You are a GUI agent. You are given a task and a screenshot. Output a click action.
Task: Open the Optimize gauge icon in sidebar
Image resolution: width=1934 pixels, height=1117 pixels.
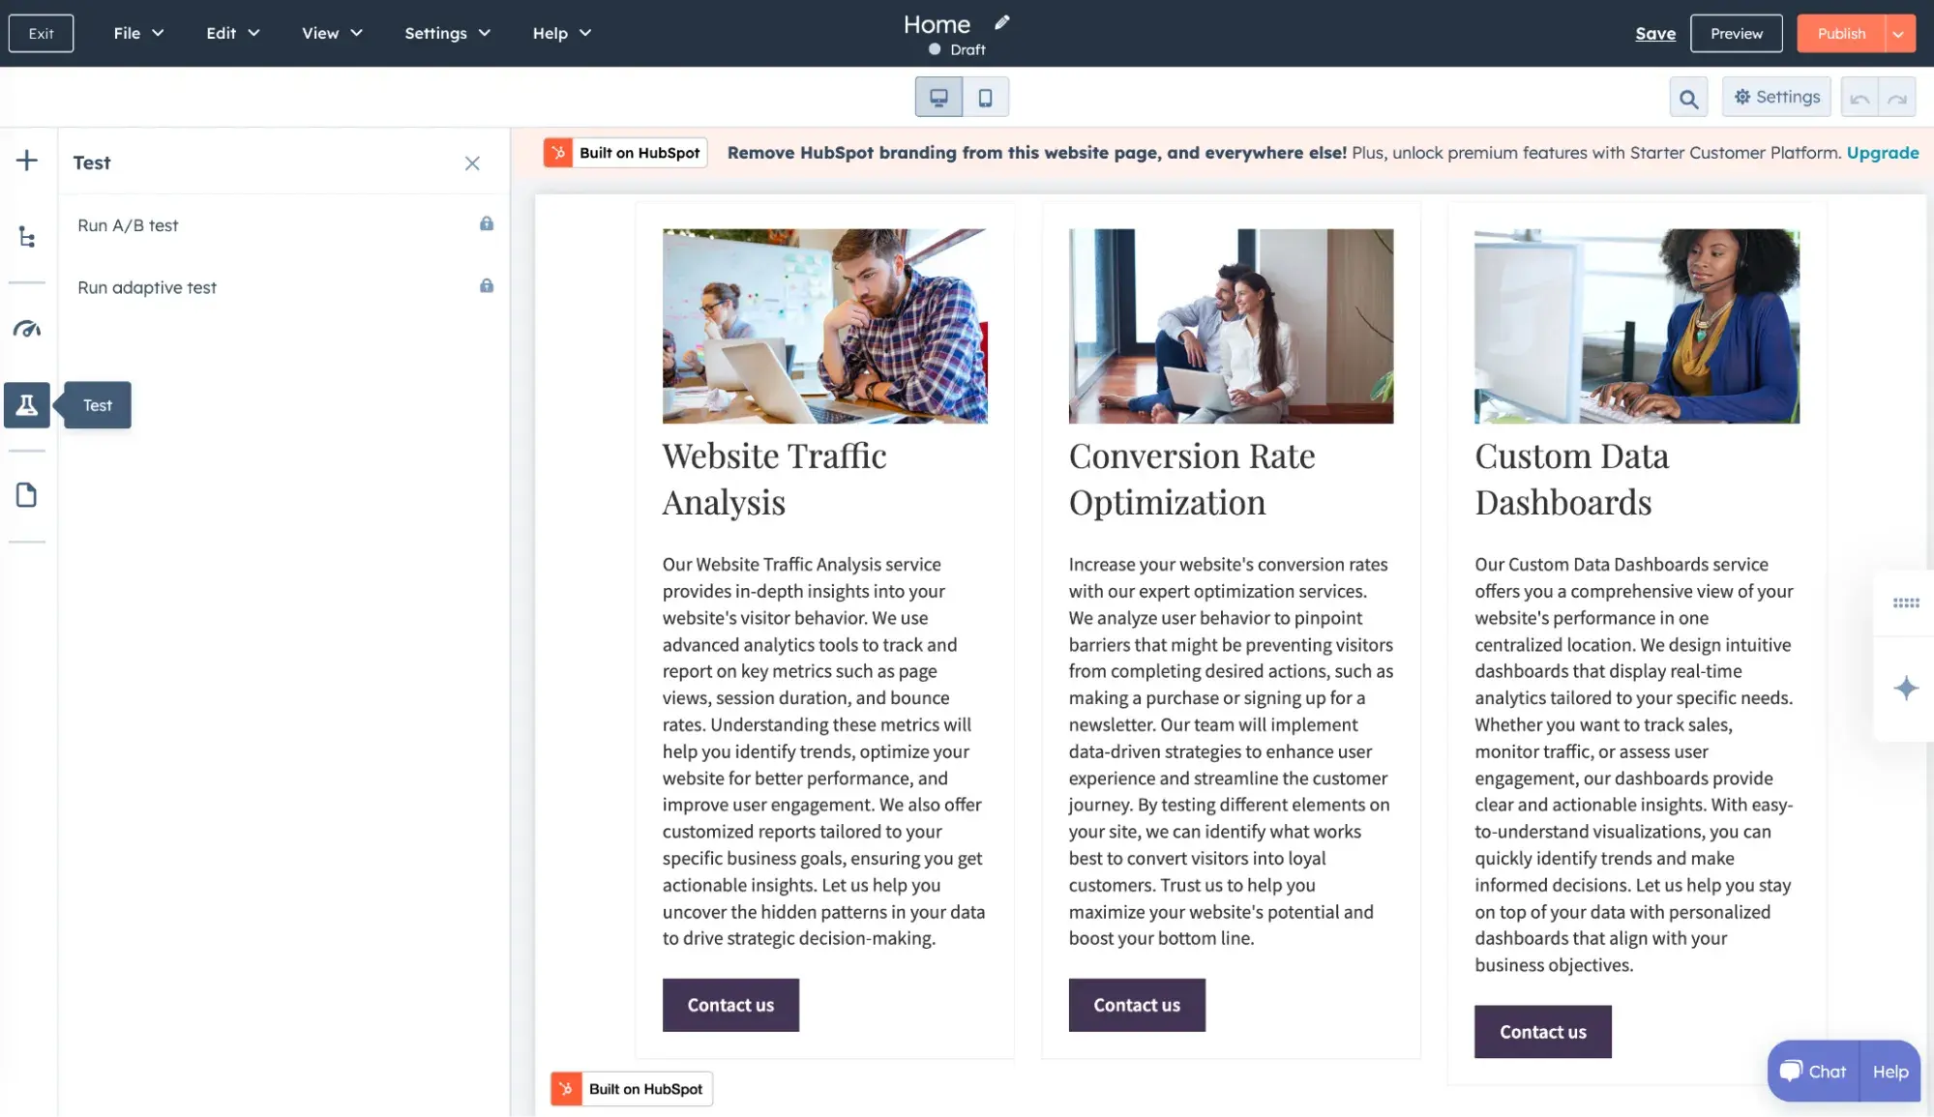pos(27,329)
